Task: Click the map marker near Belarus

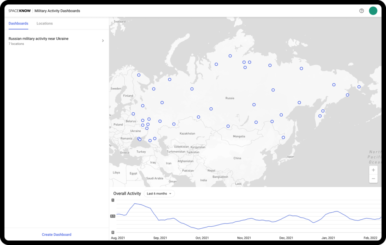Action: tap(133, 114)
